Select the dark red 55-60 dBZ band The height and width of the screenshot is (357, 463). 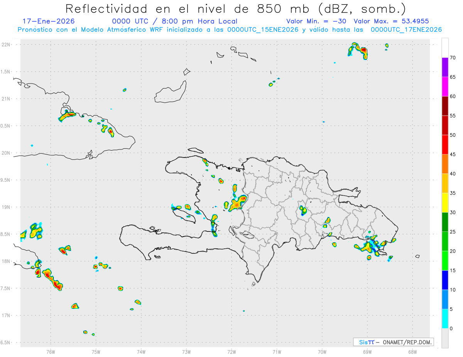click(445, 106)
